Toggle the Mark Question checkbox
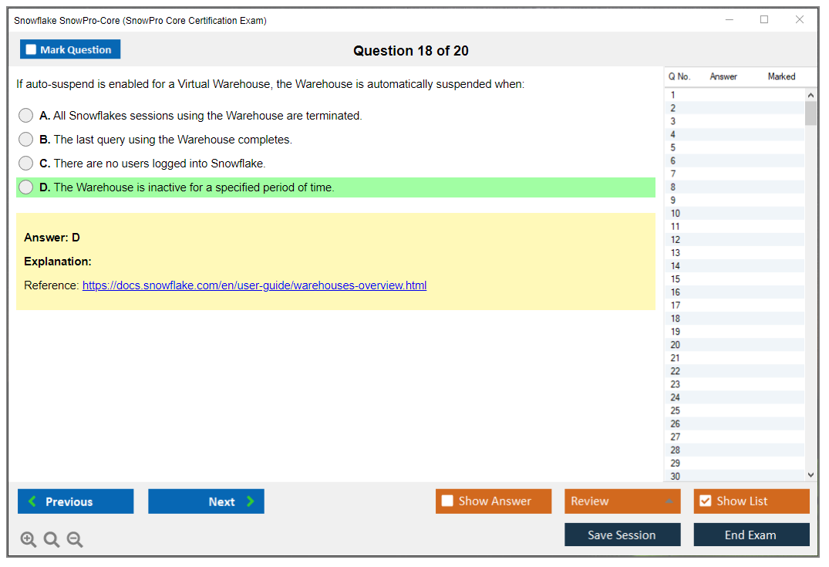The image size is (829, 567). click(x=32, y=50)
